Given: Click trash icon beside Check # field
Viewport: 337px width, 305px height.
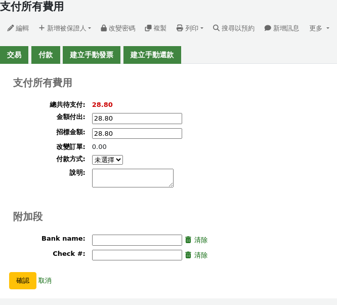Looking at the screenshot, I should (188, 255).
